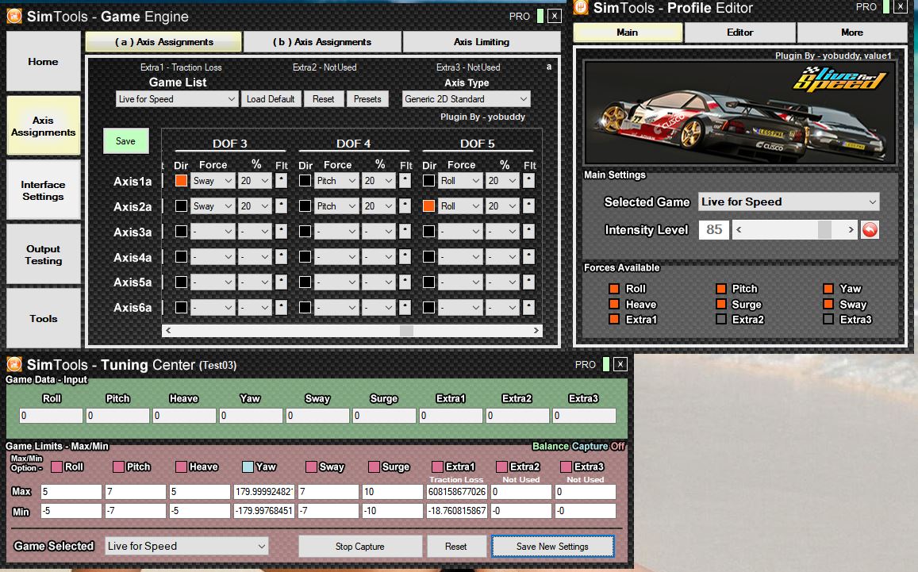Toggle Axis2a DOF 3 direction checkbox

click(x=182, y=206)
